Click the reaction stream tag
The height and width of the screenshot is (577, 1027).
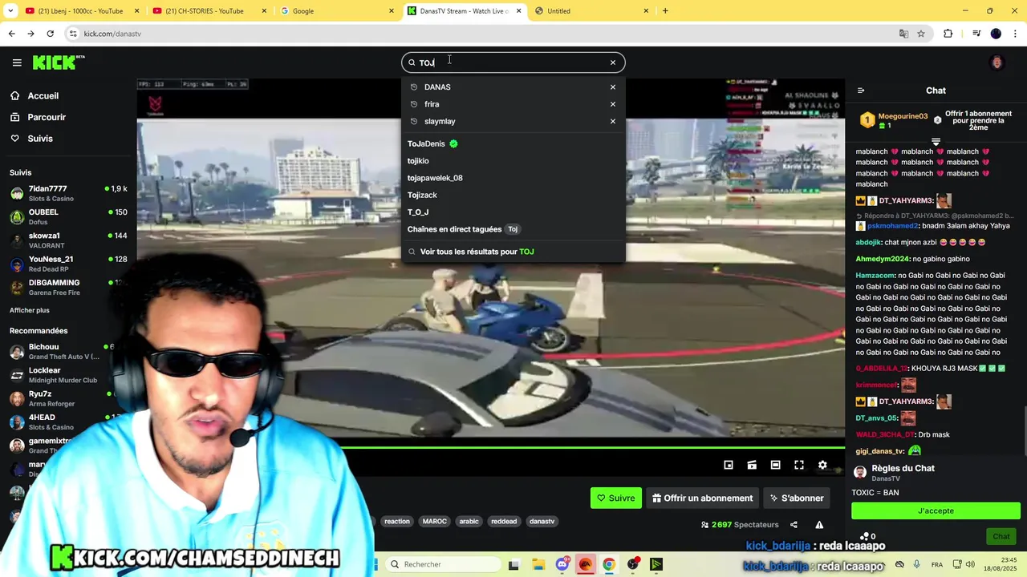pyautogui.click(x=397, y=522)
